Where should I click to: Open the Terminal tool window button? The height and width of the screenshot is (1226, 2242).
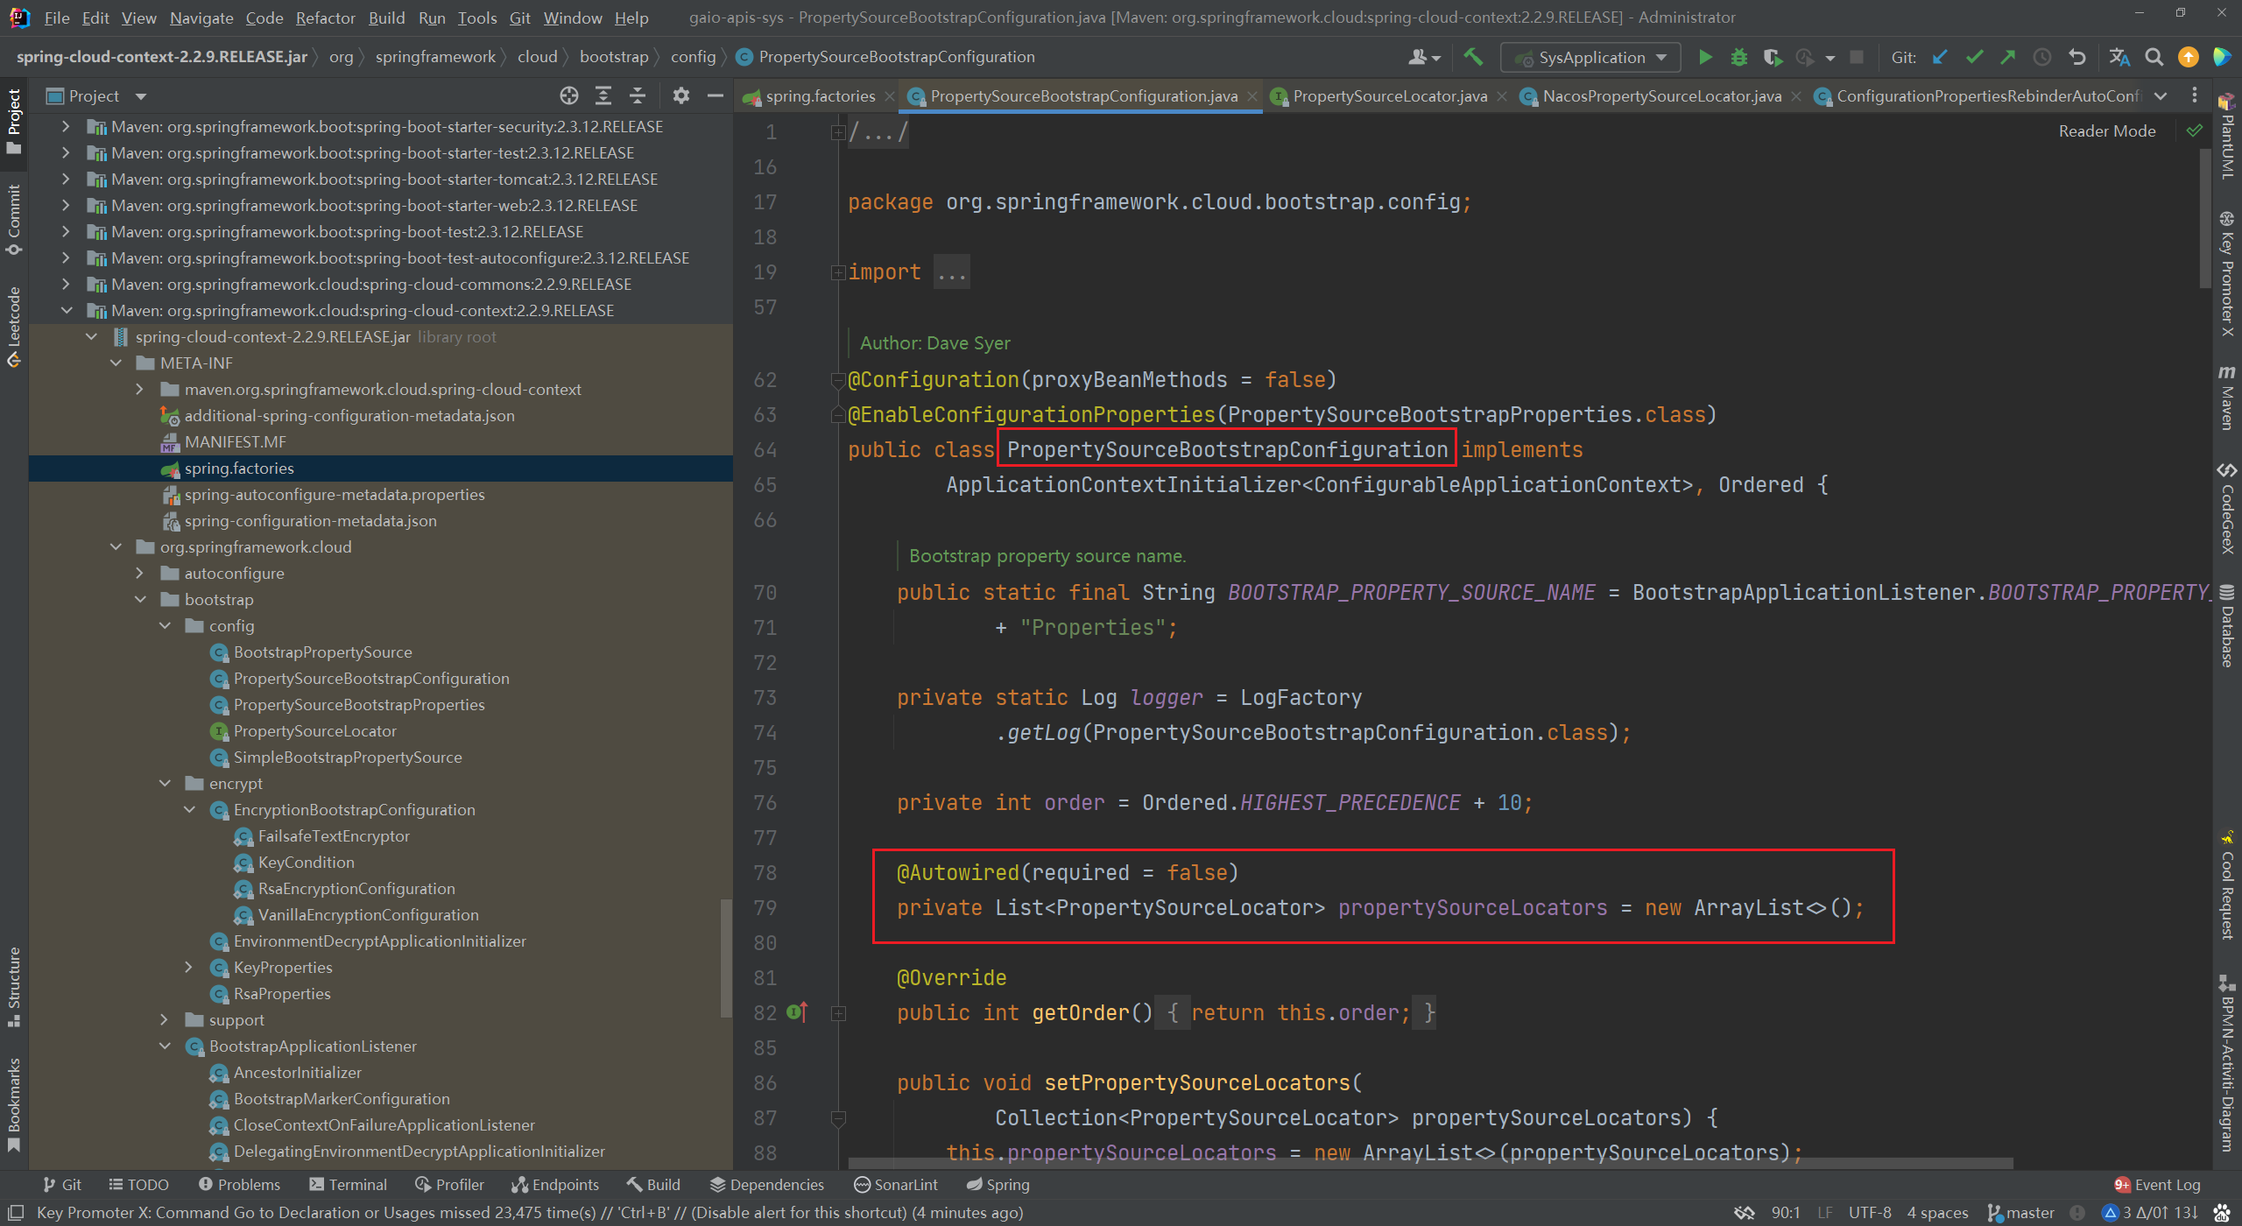click(348, 1184)
